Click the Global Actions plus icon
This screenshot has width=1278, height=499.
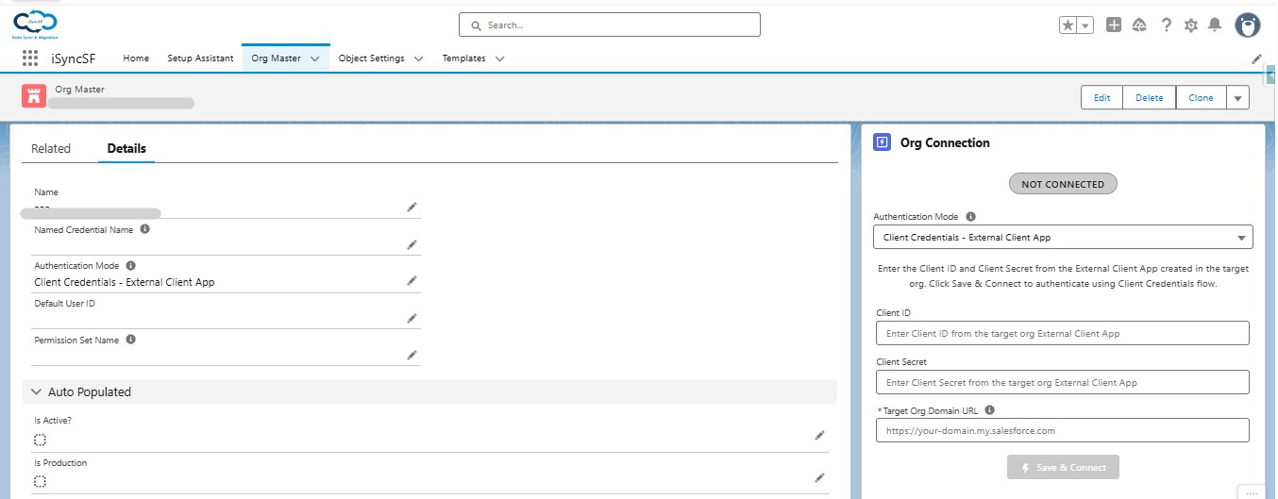pos(1114,25)
